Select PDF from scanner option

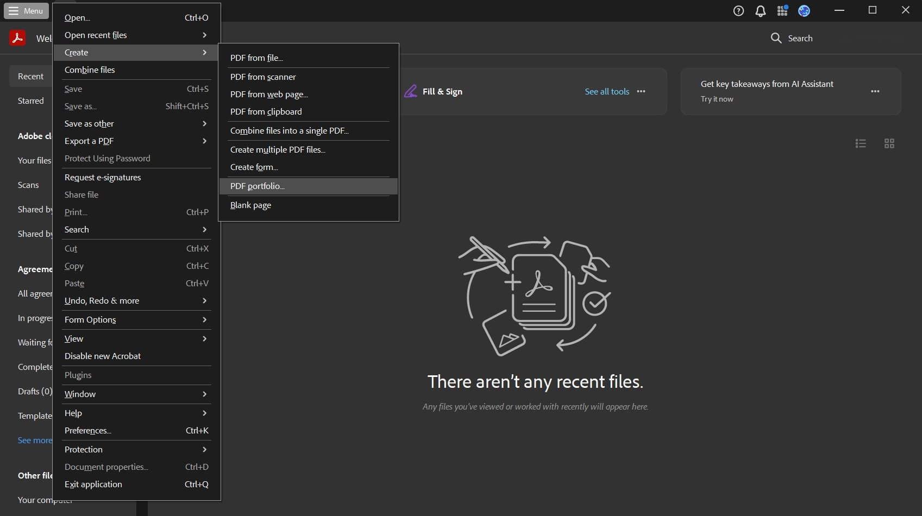click(x=309, y=77)
